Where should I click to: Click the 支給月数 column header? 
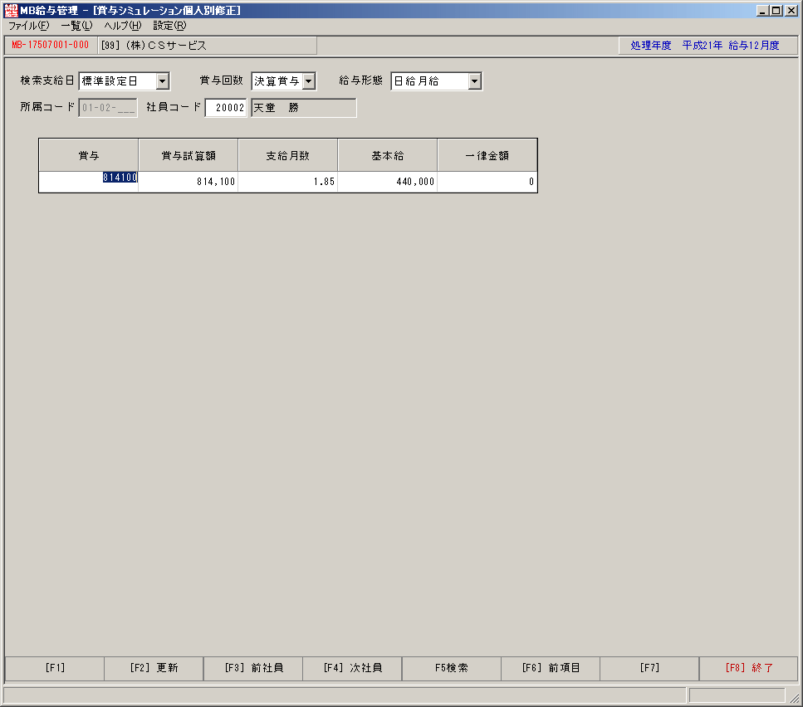288,155
